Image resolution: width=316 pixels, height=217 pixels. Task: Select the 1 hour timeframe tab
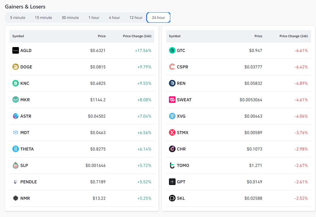tap(94, 18)
